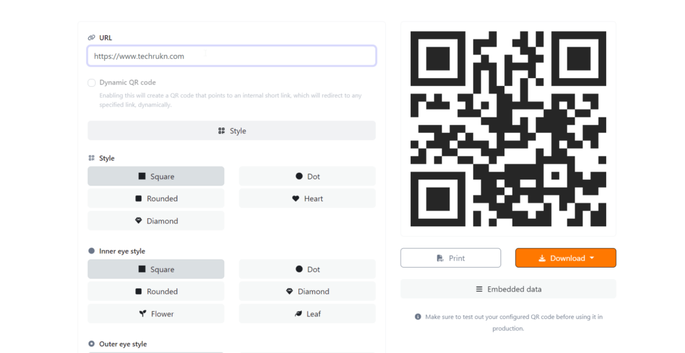This screenshot has height=353, width=685.
Task: Expand the Embedded data section
Action: [508, 289]
